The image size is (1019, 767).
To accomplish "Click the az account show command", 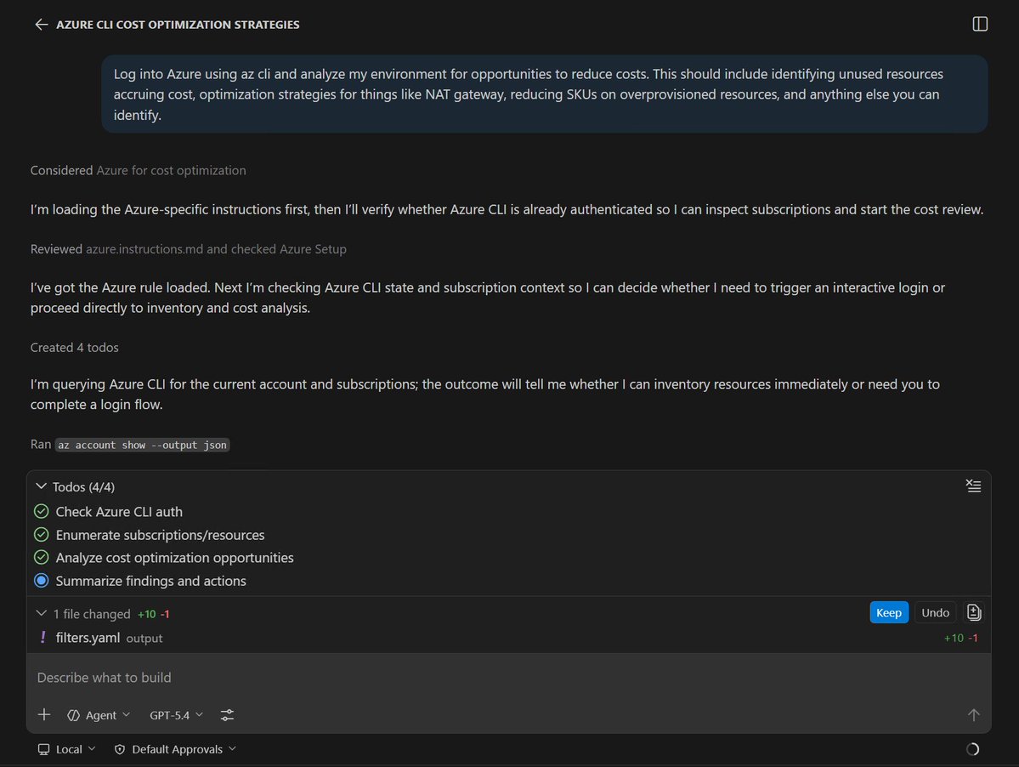I will click(142, 445).
